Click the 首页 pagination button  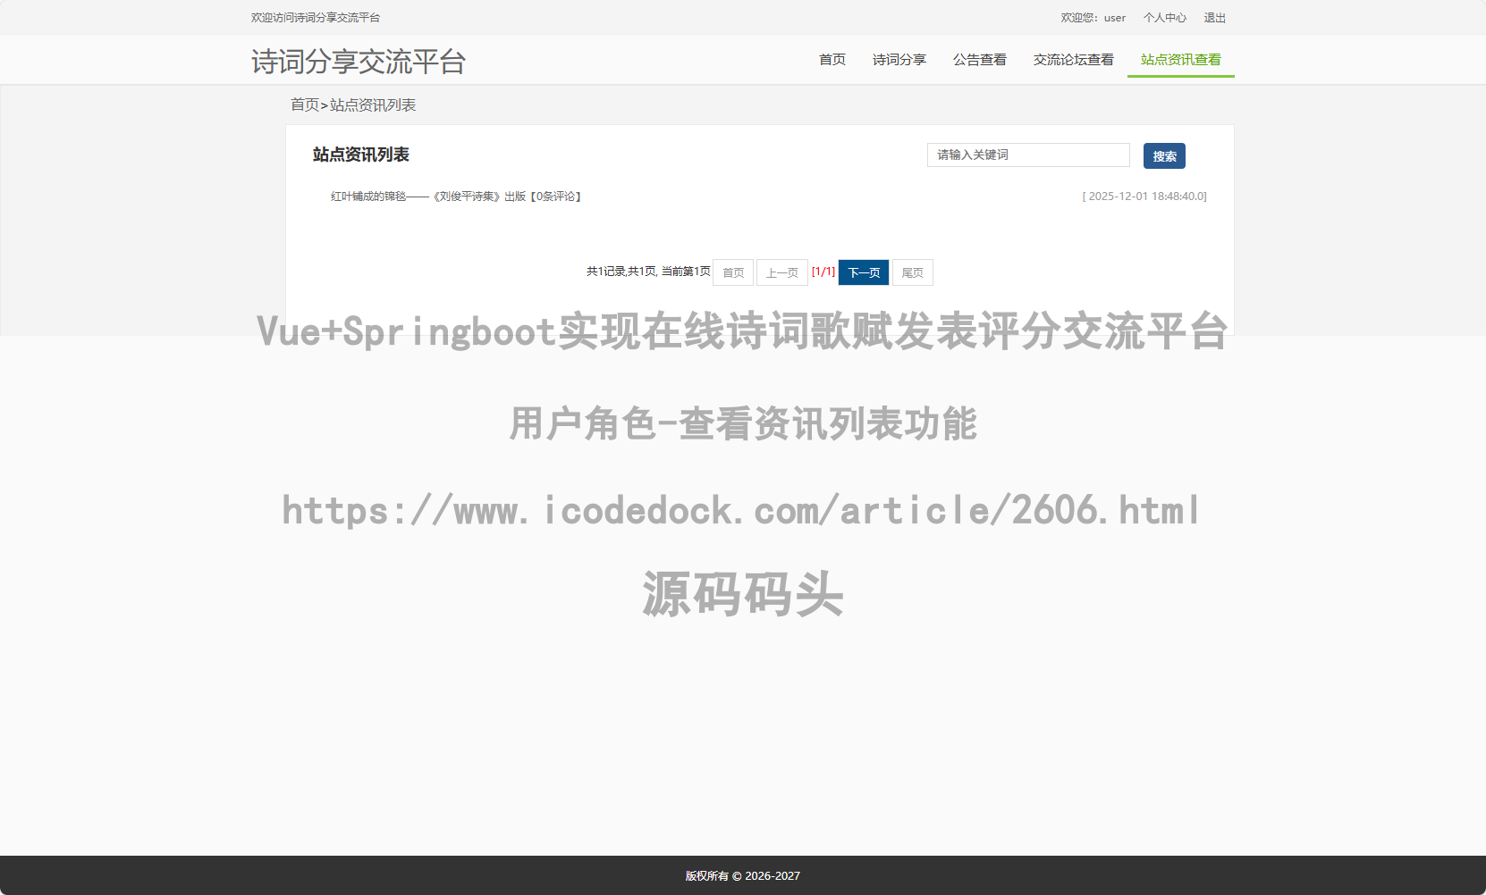[x=733, y=272]
